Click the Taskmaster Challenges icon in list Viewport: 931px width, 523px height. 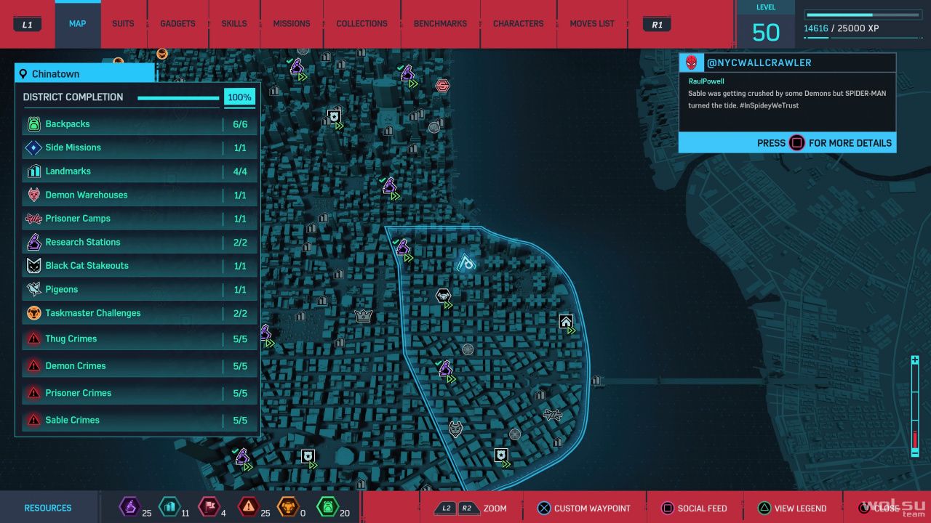33,313
